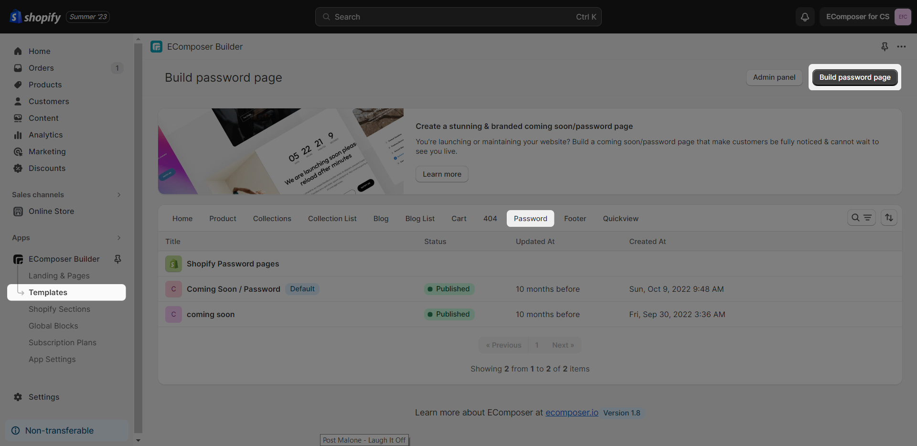
Task: Open the Admin panel
Action: (x=774, y=77)
